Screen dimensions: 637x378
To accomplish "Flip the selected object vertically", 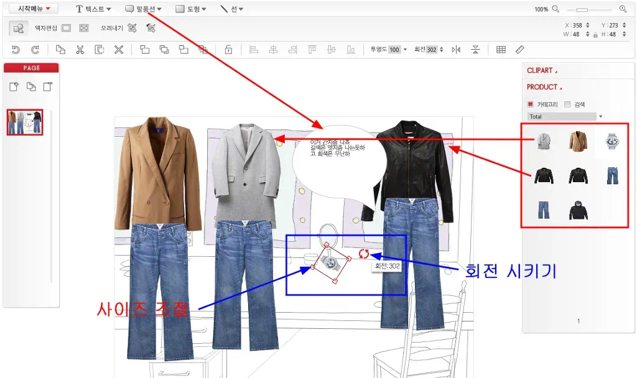I will [475, 50].
